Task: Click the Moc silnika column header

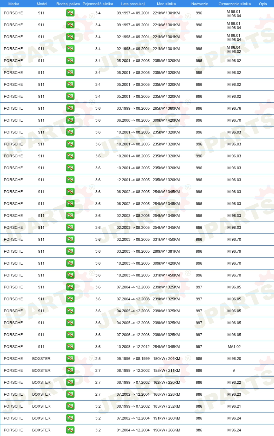Action: point(166,4)
